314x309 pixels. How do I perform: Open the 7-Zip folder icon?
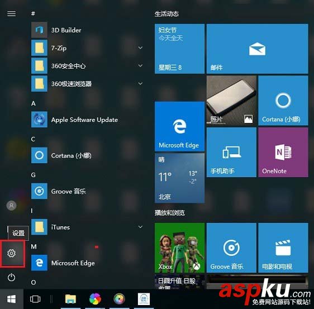click(39, 48)
